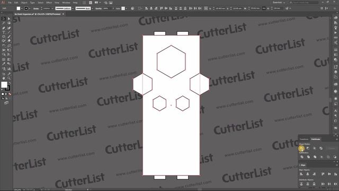Select the Eyedropper tool
The height and width of the screenshot is (191, 339).
pos(4,64)
